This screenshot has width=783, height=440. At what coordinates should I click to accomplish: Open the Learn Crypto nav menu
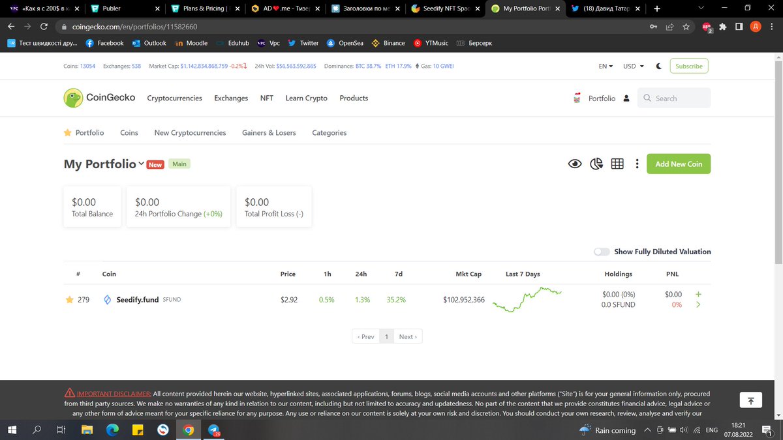pyautogui.click(x=306, y=98)
